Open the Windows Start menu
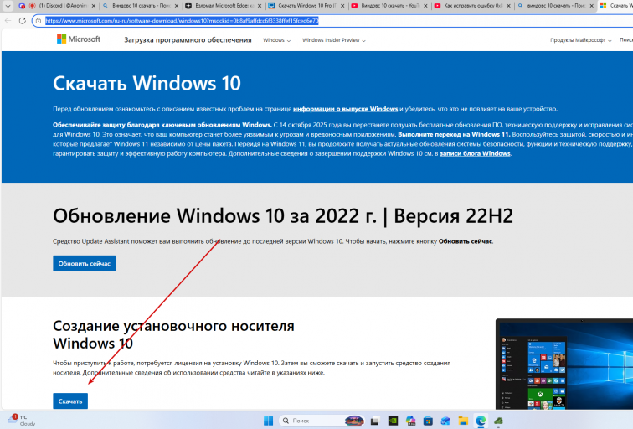This screenshot has height=429, width=633. [x=269, y=421]
